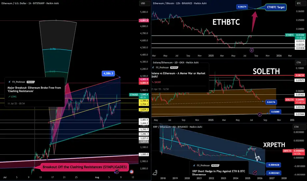Click red price label 4,881.9

(144, 20)
